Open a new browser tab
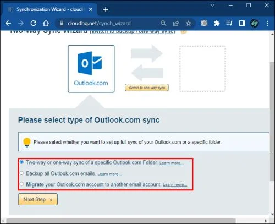 pos(106,9)
